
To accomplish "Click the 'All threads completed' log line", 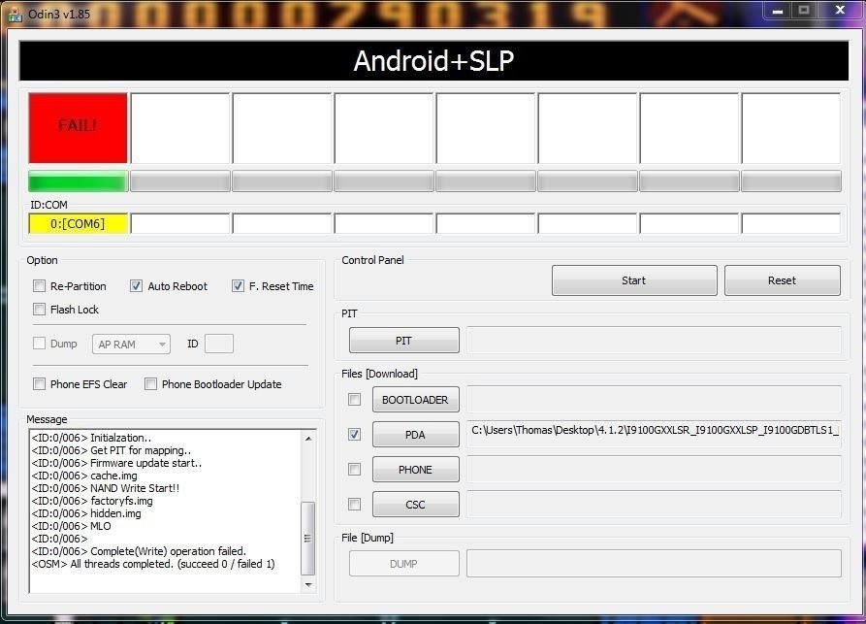I will [x=153, y=564].
